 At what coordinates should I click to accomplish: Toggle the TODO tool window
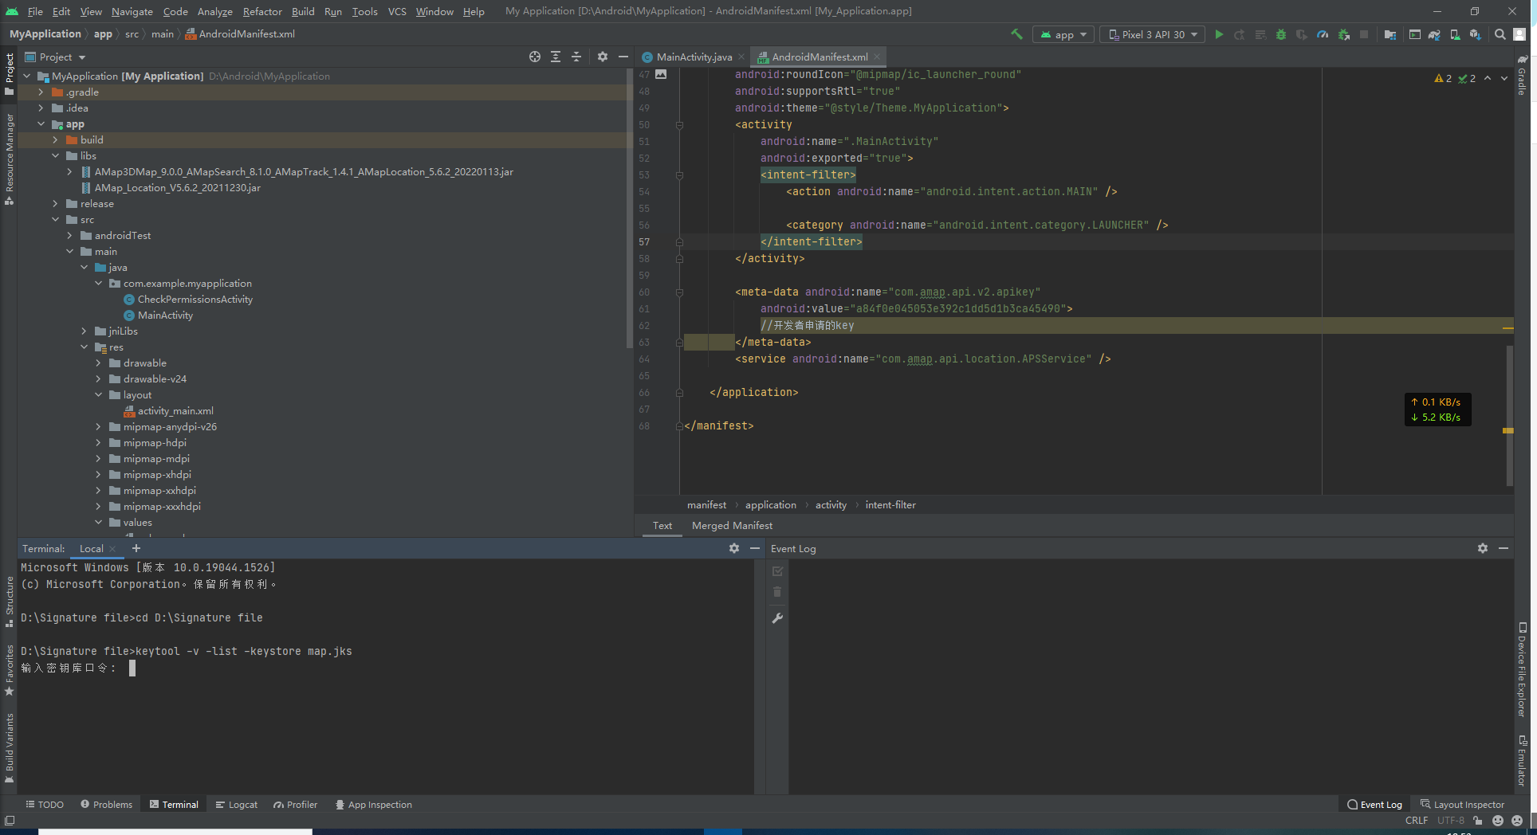[x=45, y=805]
